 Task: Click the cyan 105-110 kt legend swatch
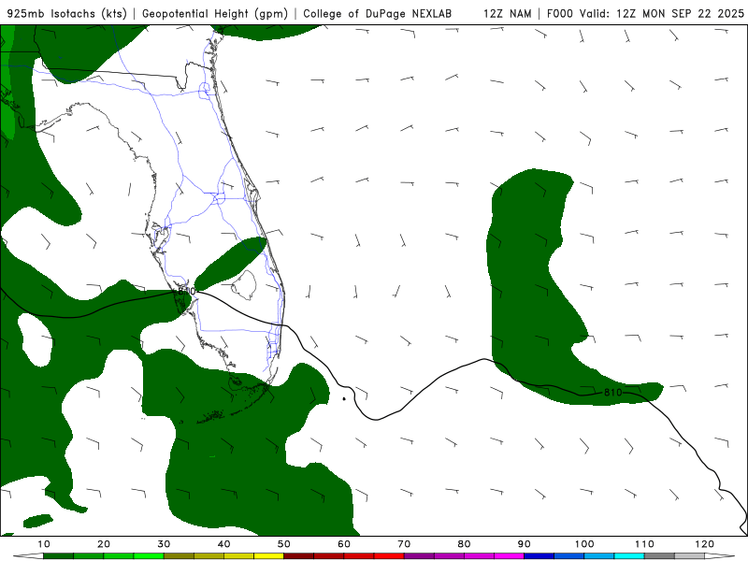point(629,556)
